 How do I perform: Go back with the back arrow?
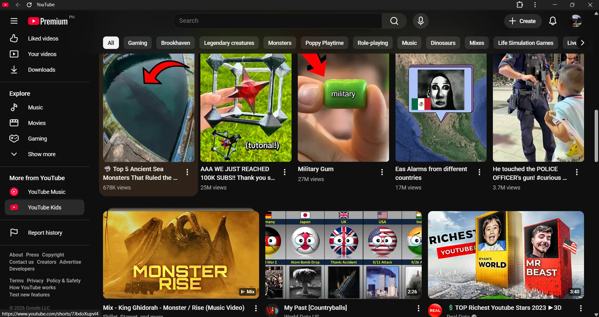tap(18, 5)
